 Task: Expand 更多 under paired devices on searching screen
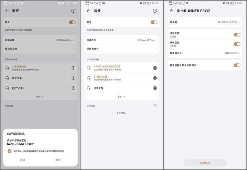[121, 96]
